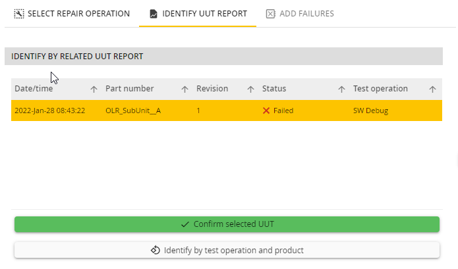Viewport: 458px width, 269px height.
Task: Click the 2022-Jan-28 08:43:22 date cell
Action: tap(50, 110)
